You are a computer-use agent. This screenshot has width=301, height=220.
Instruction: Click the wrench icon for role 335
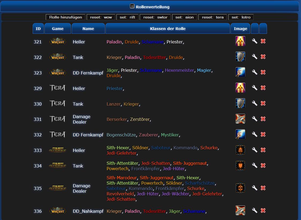(x=255, y=188)
